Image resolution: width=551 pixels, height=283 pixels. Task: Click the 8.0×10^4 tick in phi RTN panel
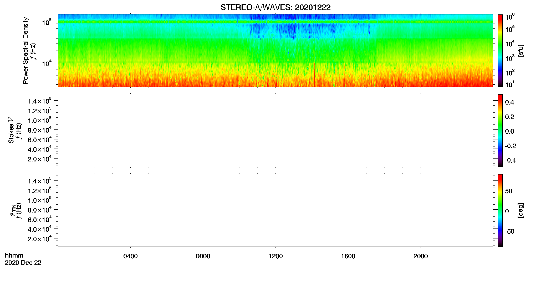(39, 210)
